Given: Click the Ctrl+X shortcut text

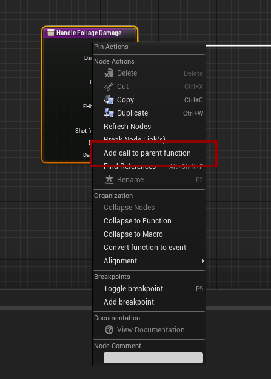Looking at the screenshot, I should [x=193, y=87].
